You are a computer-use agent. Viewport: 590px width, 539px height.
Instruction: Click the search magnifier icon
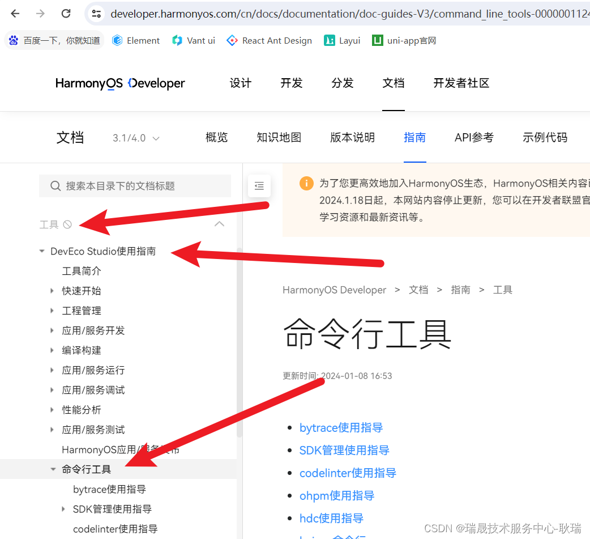click(55, 186)
